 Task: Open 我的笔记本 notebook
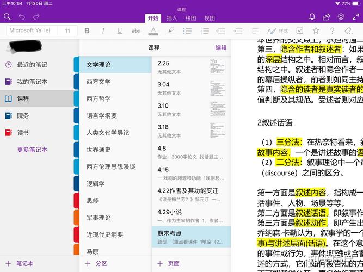click(37, 82)
